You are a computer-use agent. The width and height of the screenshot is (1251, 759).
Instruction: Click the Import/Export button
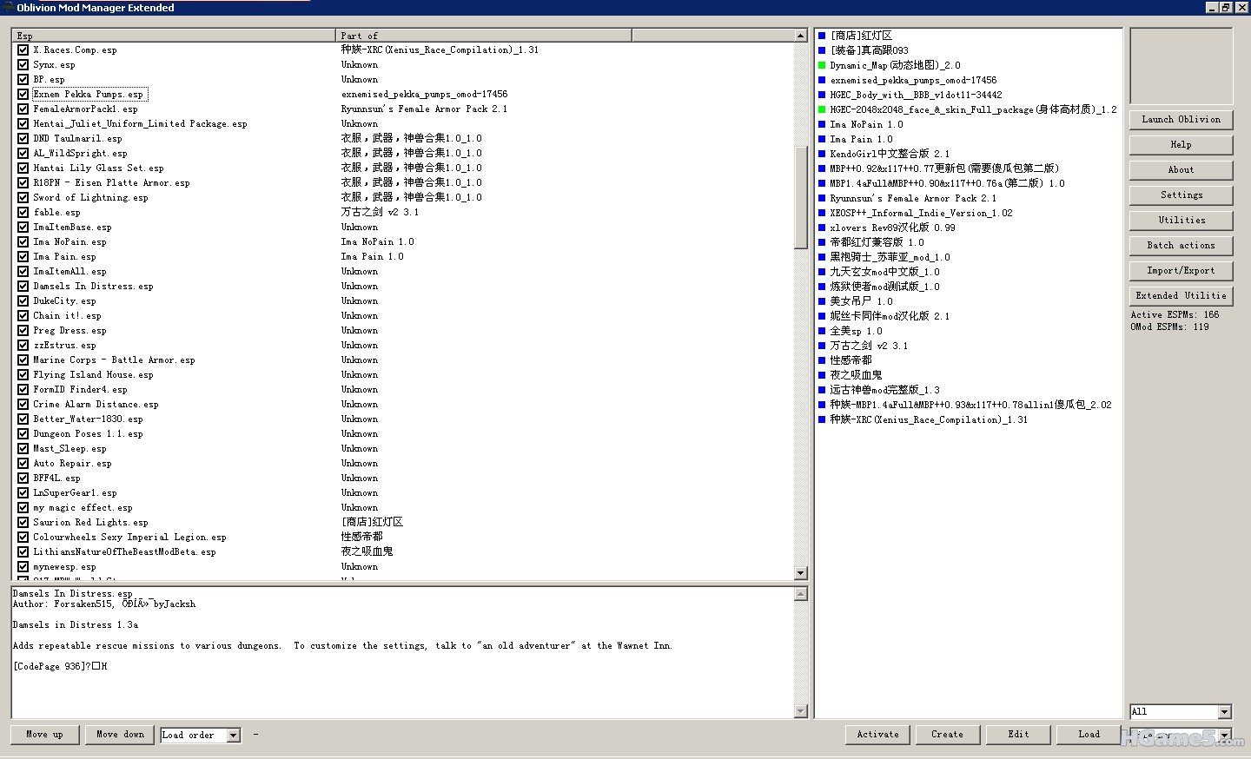pos(1181,271)
